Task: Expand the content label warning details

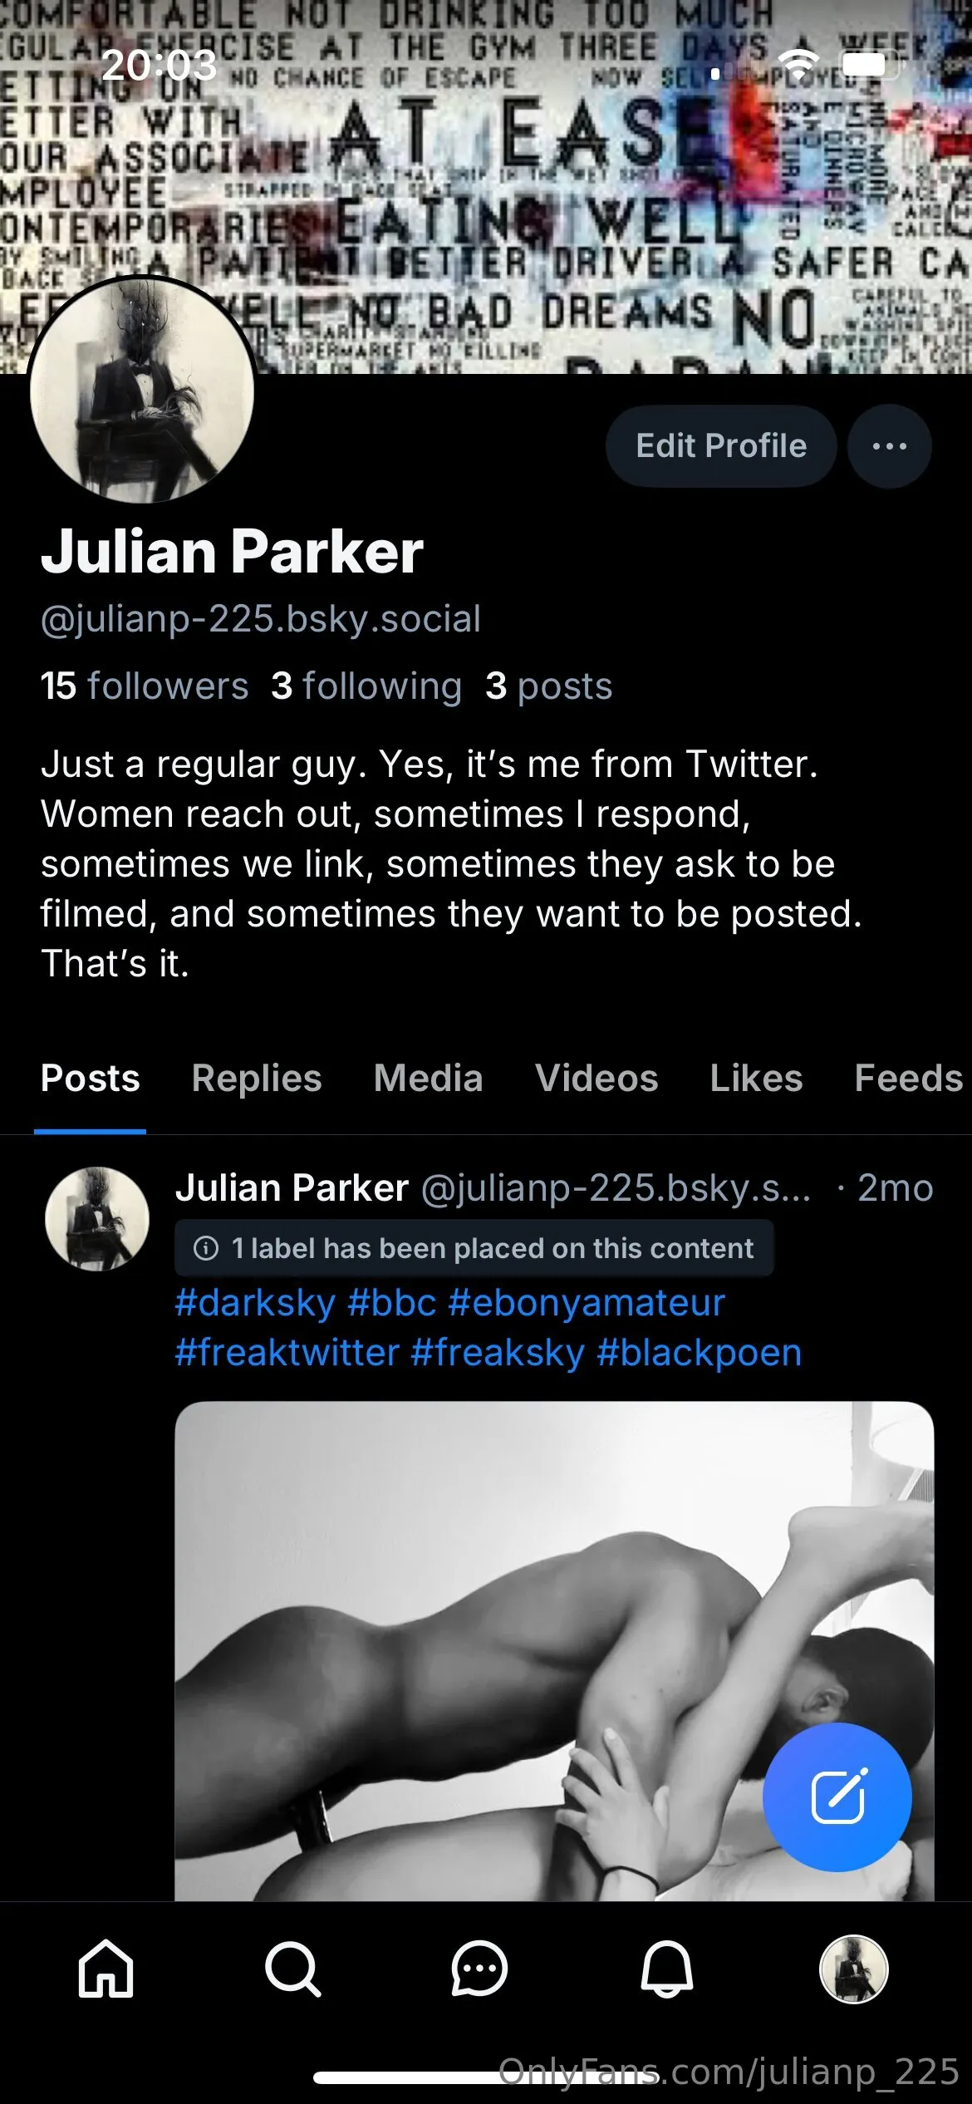Action: pyautogui.click(x=474, y=1248)
